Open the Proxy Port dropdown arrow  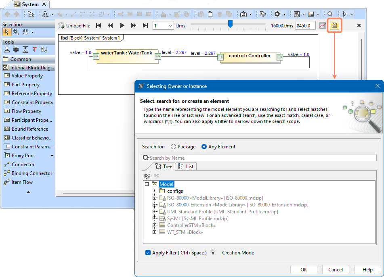pyautogui.click(x=52, y=156)
